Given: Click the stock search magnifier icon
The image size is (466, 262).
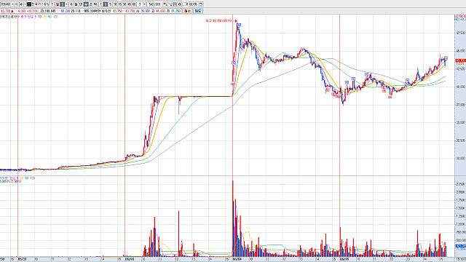Looking at the screenshot, I should (17, 4).
